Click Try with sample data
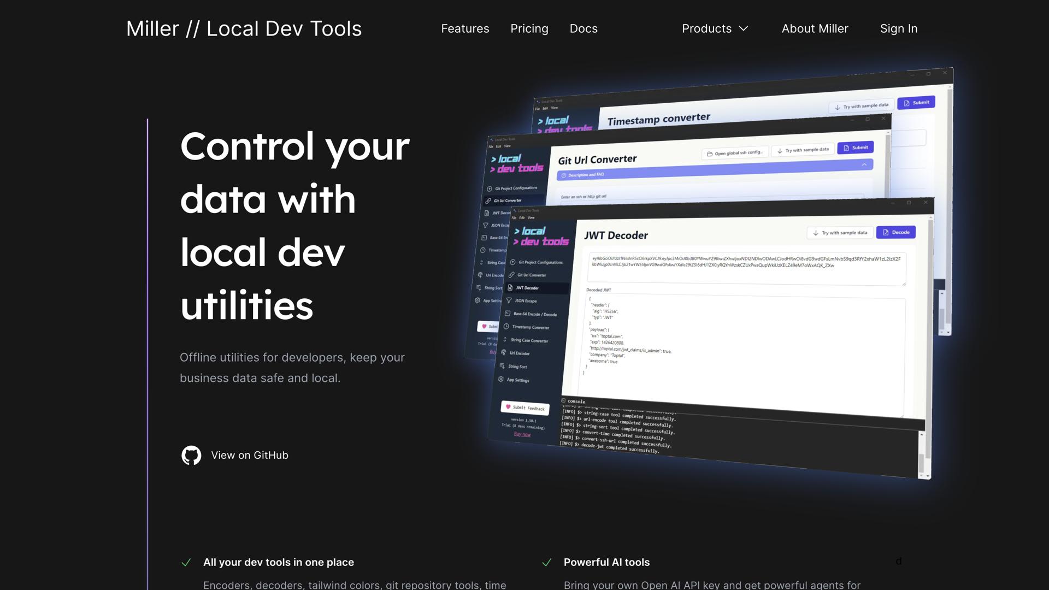The image size is (1049, 590). 840,232
